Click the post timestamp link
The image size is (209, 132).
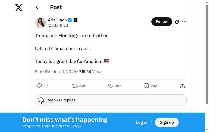coord(55,72)
